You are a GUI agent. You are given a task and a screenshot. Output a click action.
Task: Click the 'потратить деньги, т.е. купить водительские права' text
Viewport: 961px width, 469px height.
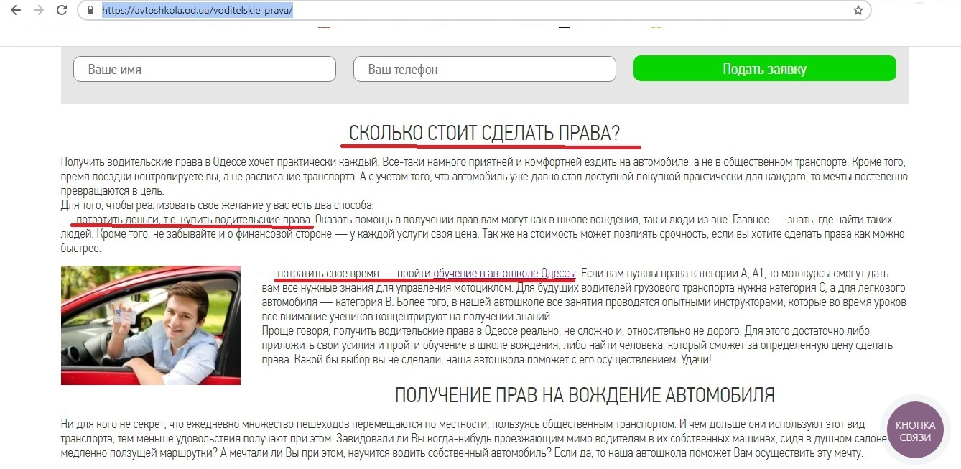195,219
